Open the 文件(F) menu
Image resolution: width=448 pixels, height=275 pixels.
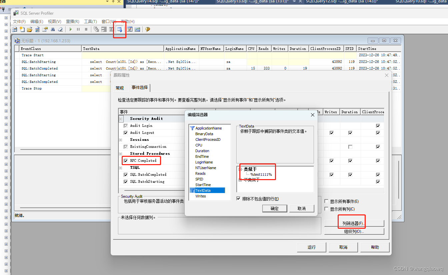coord(19,21)
